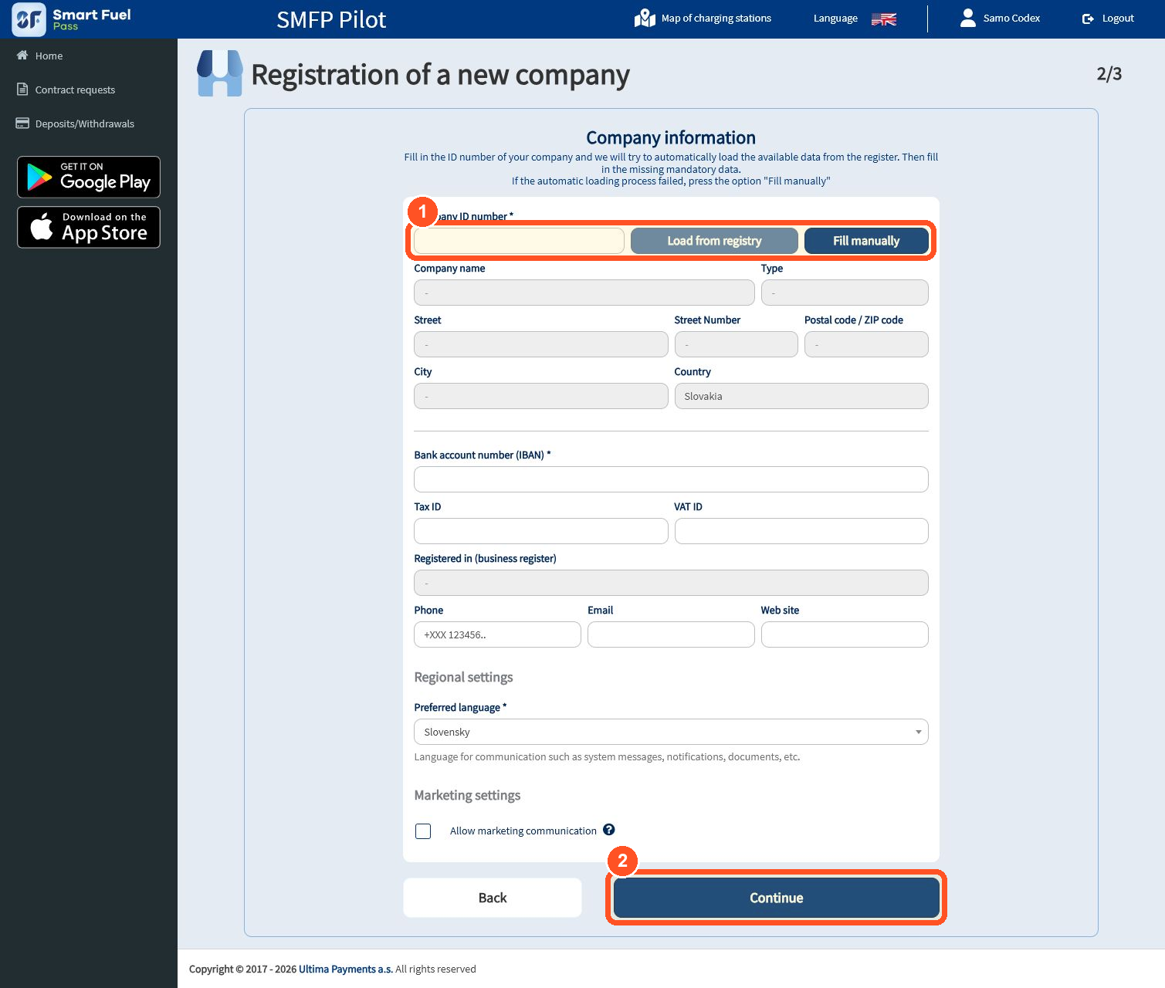Viewport: 1165px width, 988px height.
Task: Click the Registered in business register field
Action: pos(671,583)
